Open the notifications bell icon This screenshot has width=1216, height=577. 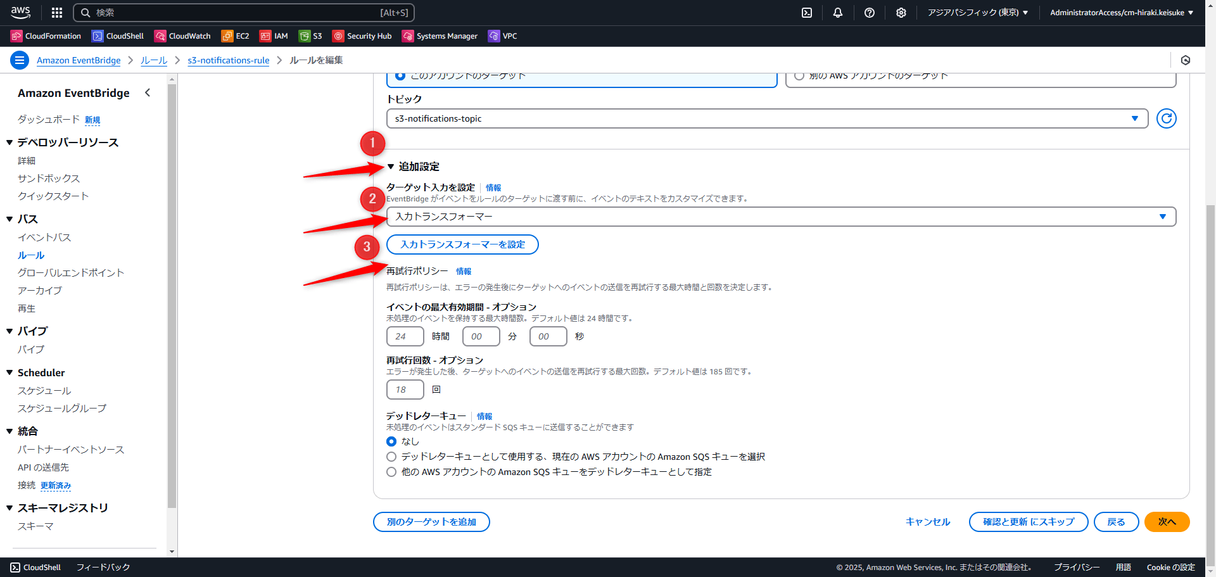click(x=838, y=13)
